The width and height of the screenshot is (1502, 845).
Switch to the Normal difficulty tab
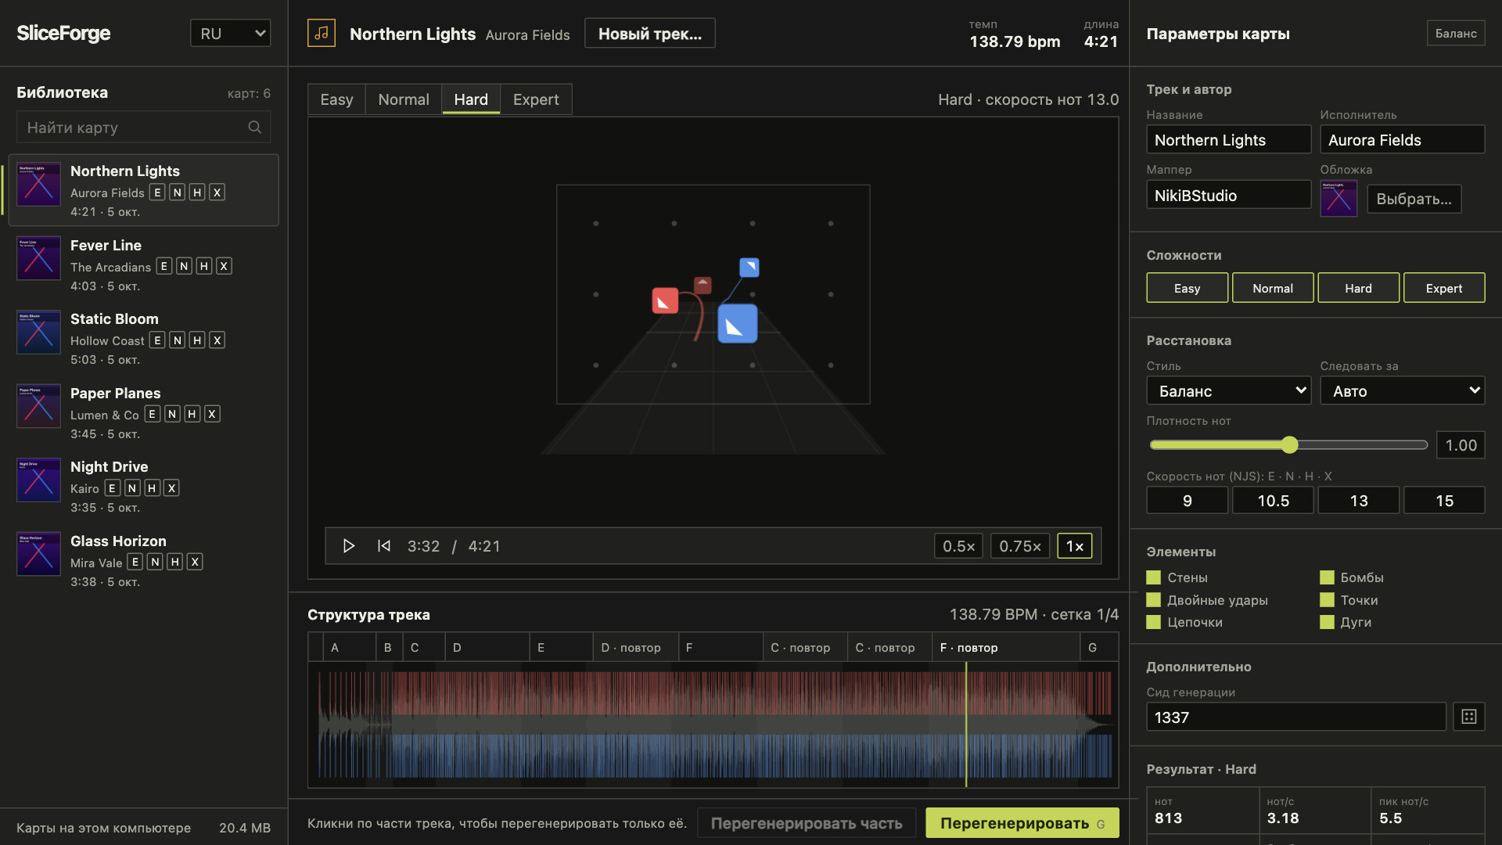[404, 99]
